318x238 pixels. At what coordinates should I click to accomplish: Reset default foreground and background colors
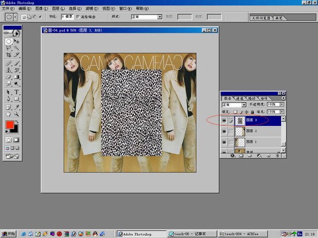tap(7, 132)
